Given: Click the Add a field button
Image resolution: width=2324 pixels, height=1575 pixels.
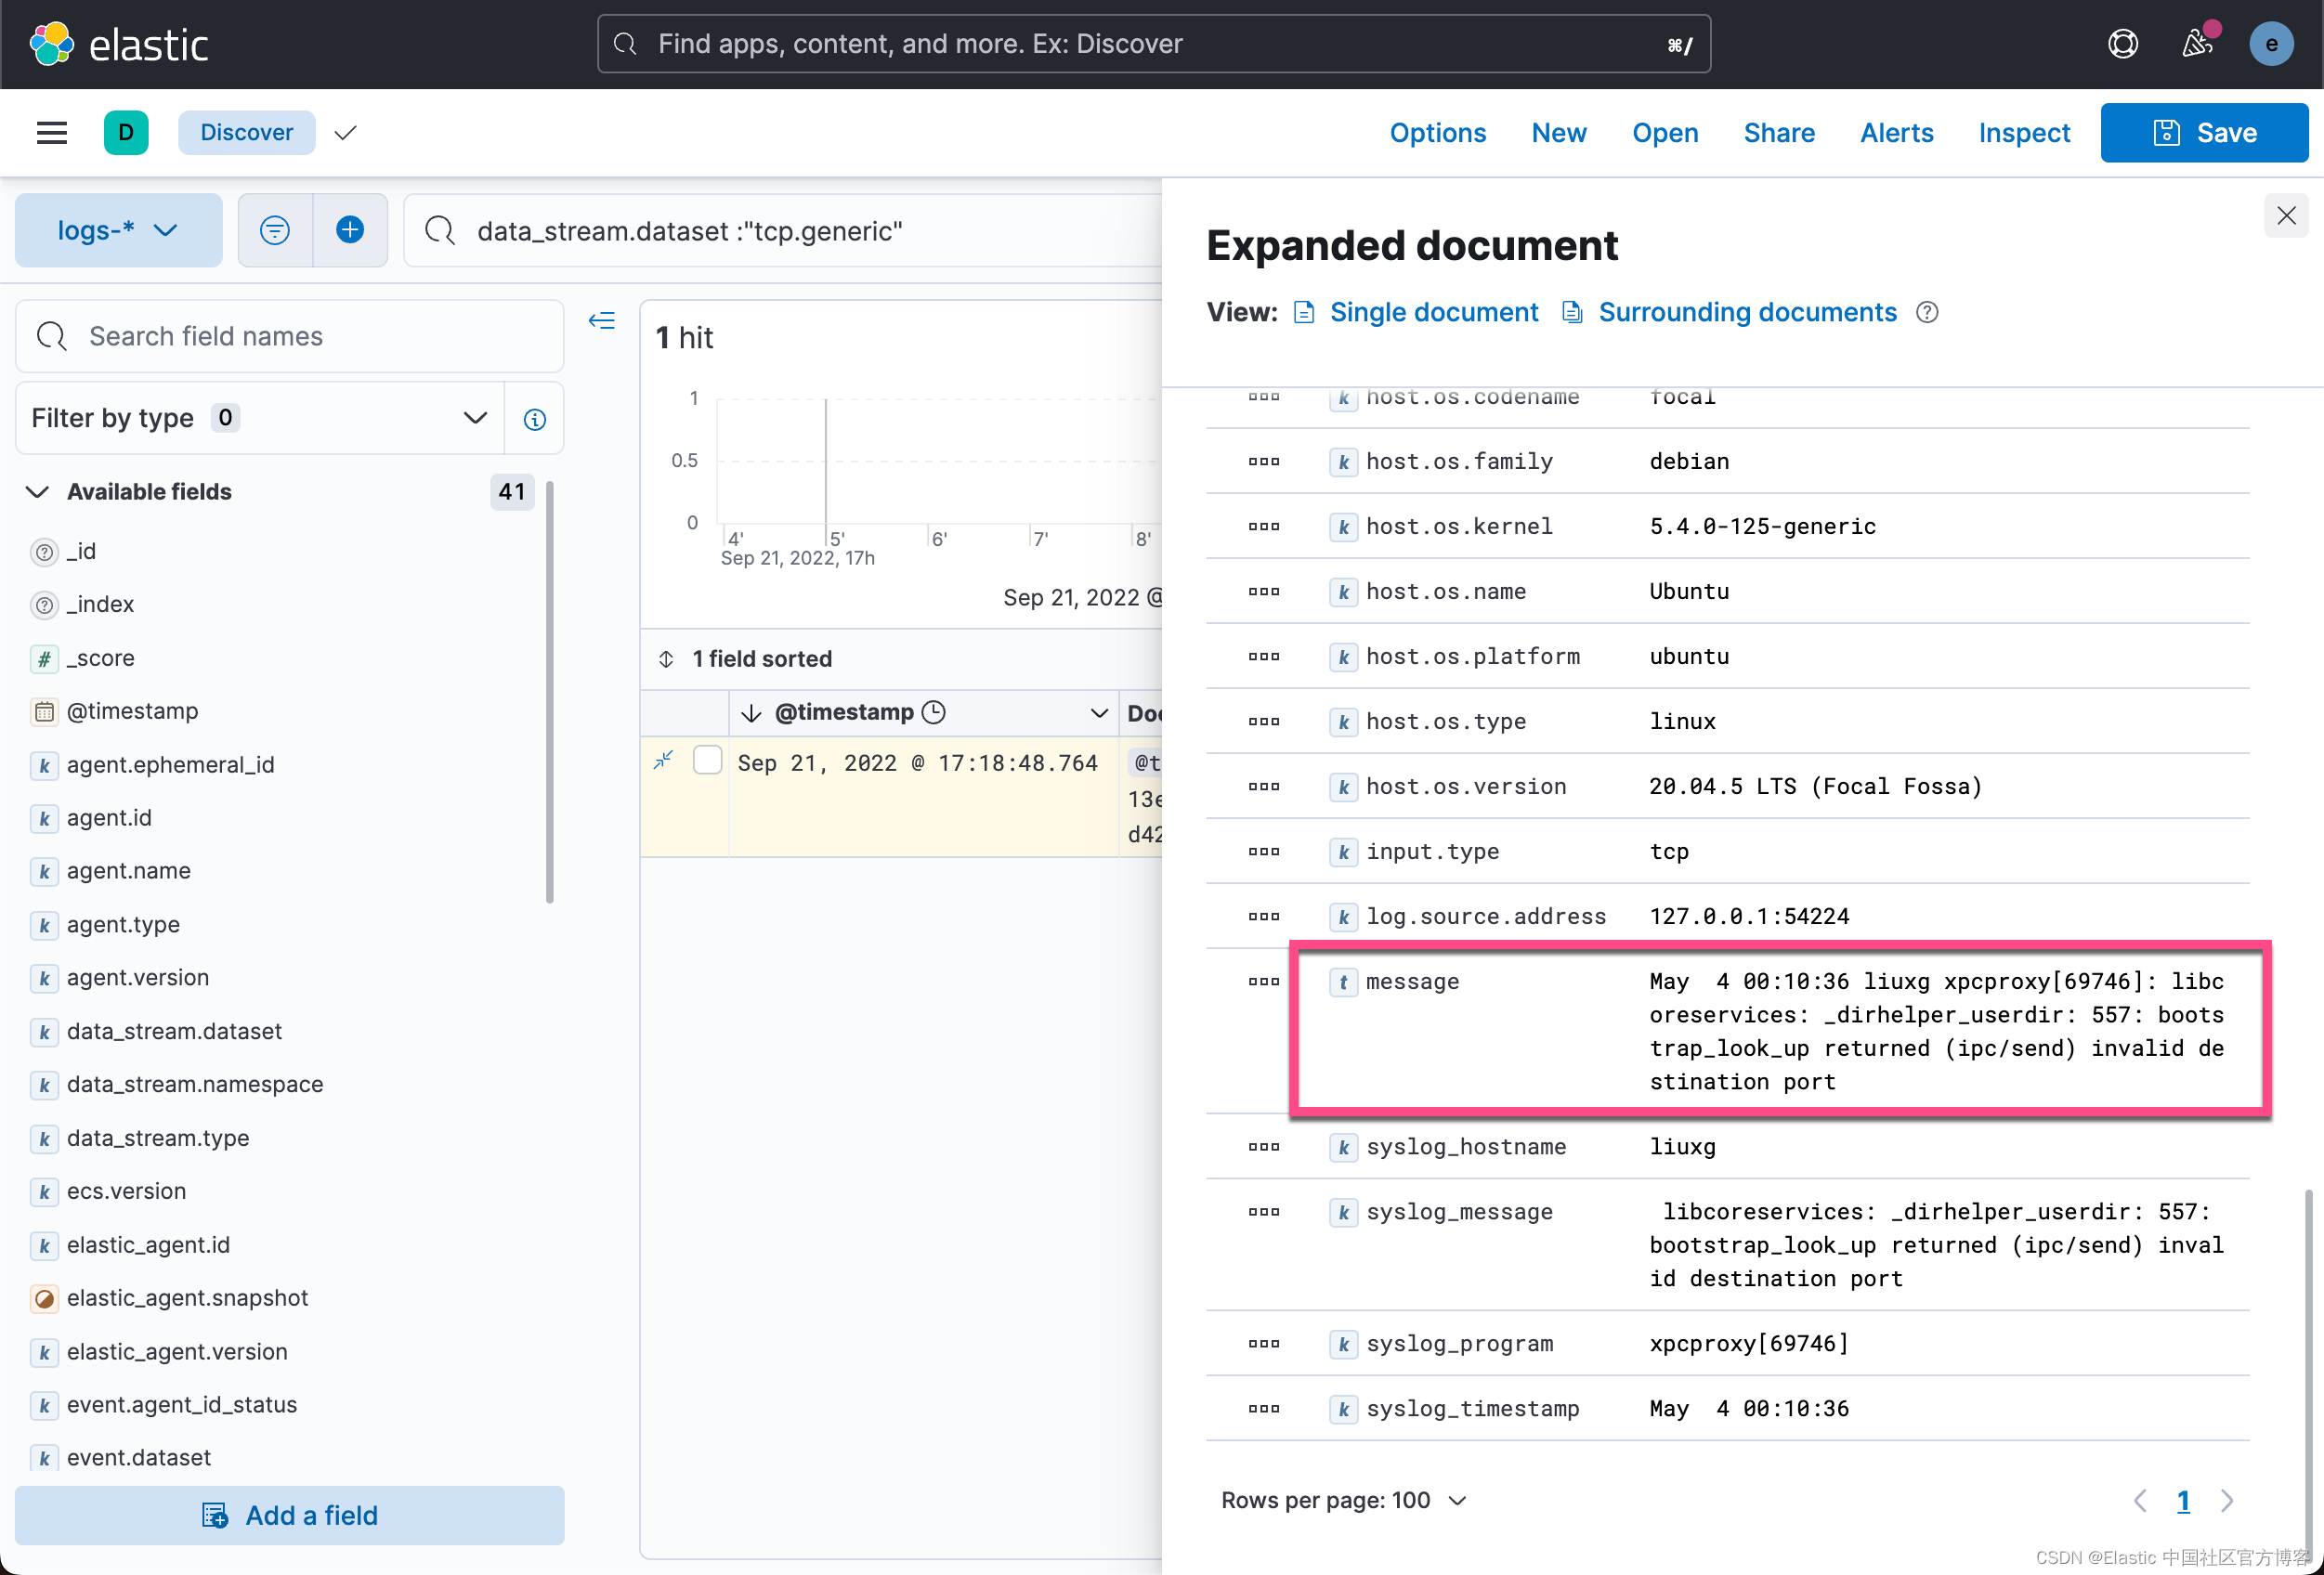Looking at the screenshot, I should click(289, 1515).
